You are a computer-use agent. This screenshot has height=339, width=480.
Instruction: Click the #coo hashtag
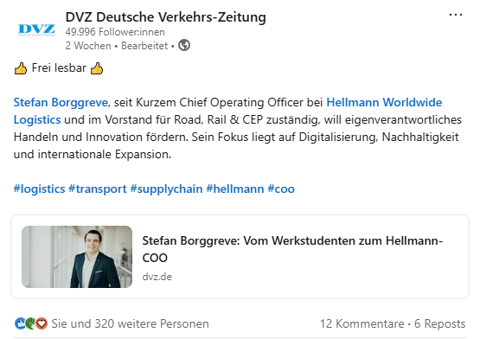pyautogui.click(x=281, y=189)
